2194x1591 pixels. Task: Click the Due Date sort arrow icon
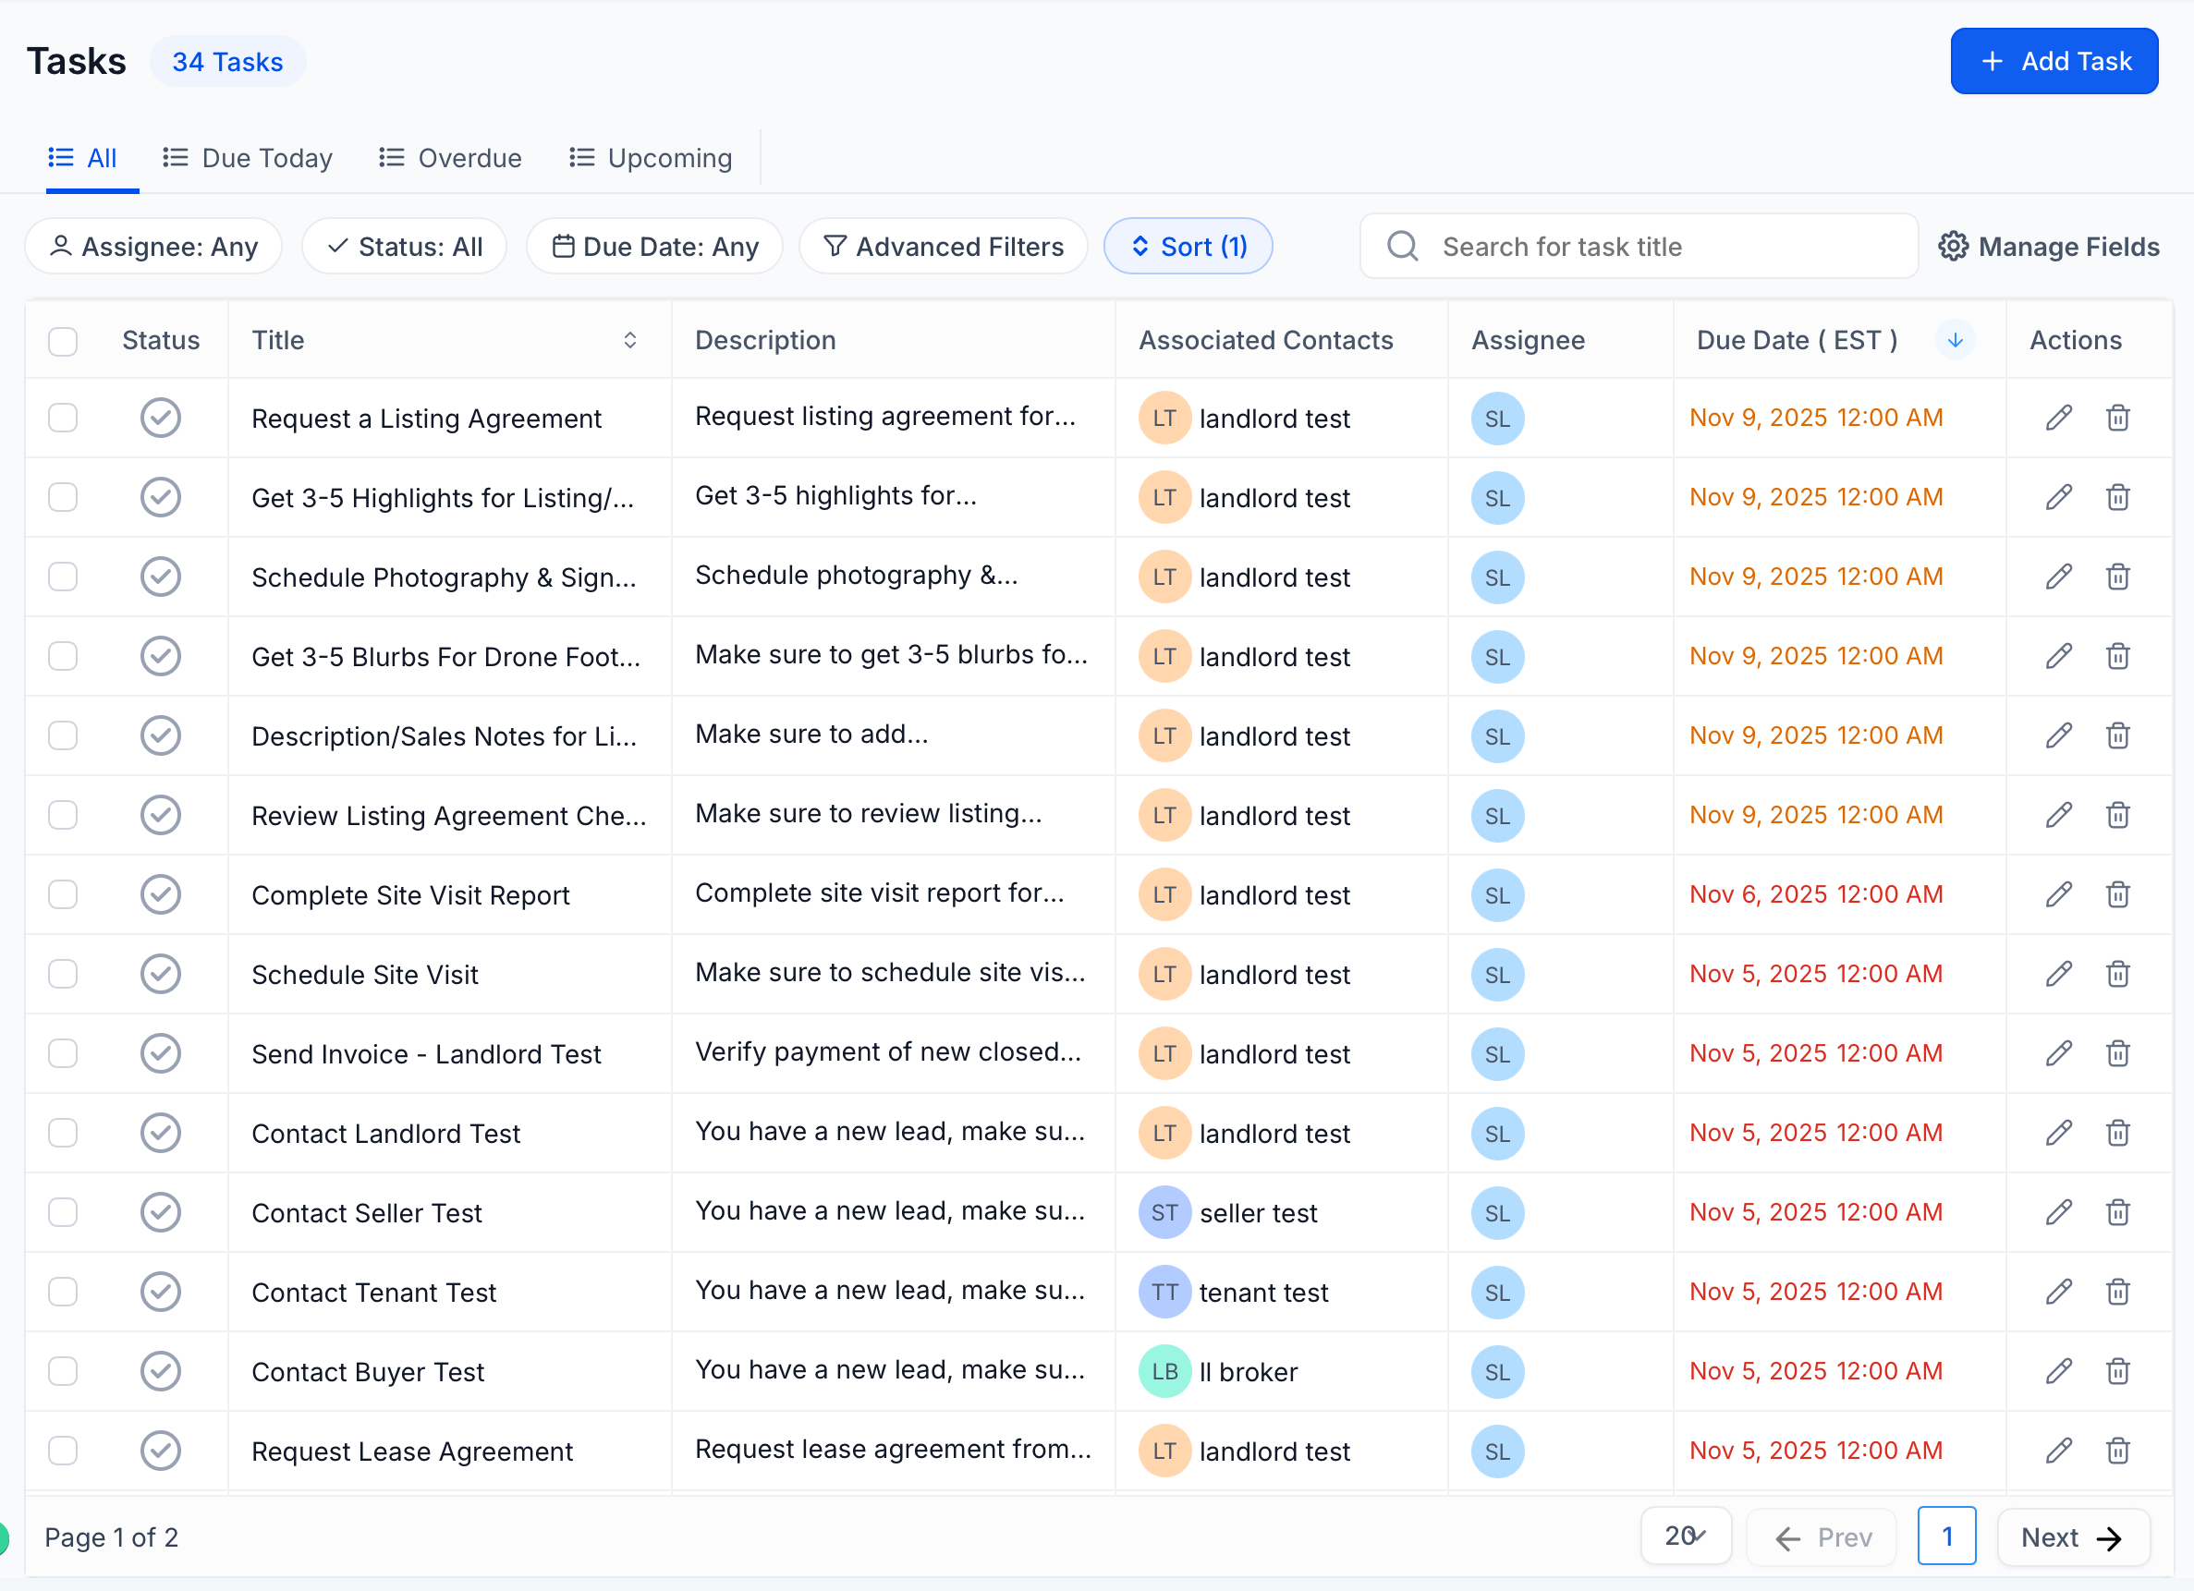click(1955, 340)
